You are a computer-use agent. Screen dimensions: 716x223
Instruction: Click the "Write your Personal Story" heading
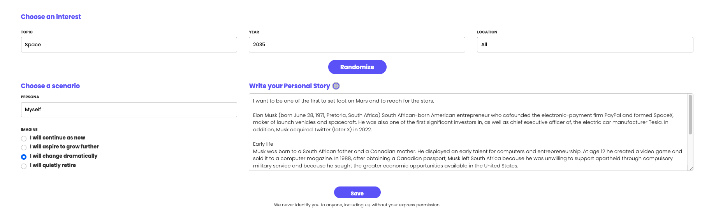coord(289,86)
